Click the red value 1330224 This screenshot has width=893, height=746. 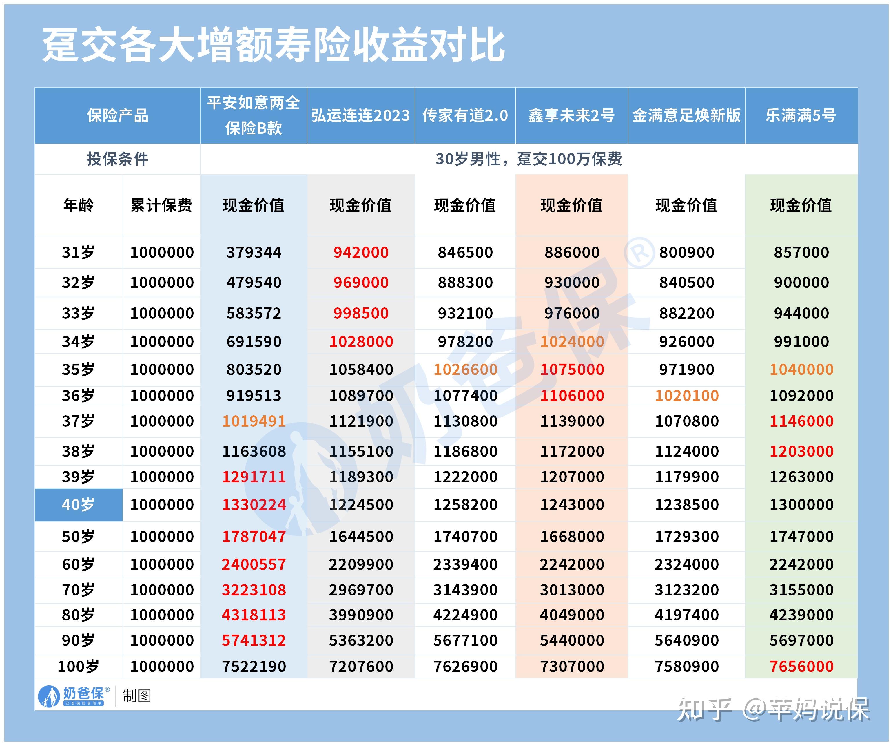point(254,505)
